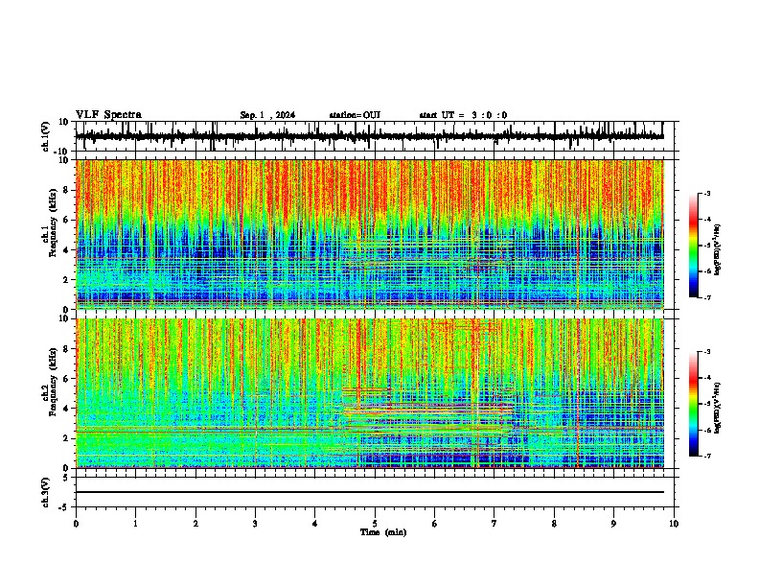The image size is (759, 587).
Task: Click the "VLF Spectra" title text
Action: pyautogui.click(x=108, y=115)
